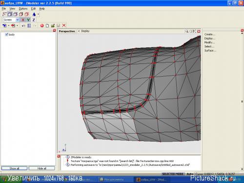Open the Edit menu
Screen dimensions: 244x183
coord(33,9)
